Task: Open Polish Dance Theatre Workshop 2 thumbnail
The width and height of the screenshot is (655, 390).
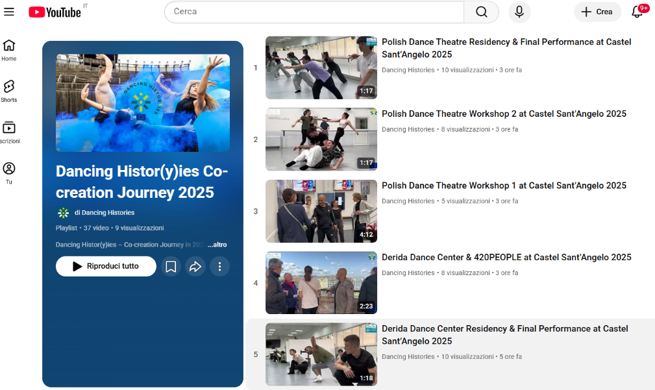Action: pyautogui.click(x=321, y=139)
